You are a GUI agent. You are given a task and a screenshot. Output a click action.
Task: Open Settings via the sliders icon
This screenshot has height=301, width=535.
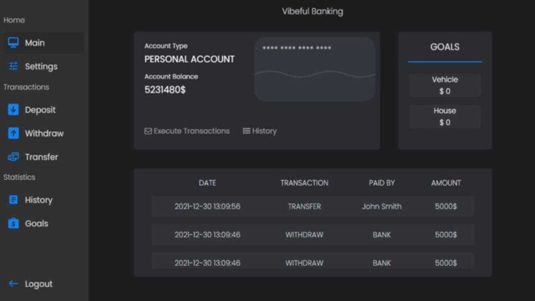pyautogui.click(x=14, y=66)
